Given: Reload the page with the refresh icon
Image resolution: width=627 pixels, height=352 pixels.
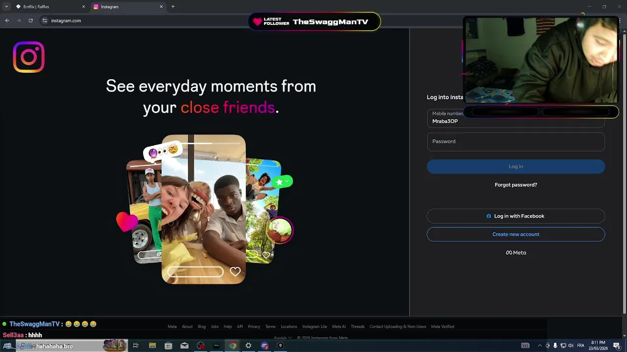Looking at the screenshot, I should tap(30, 21).
